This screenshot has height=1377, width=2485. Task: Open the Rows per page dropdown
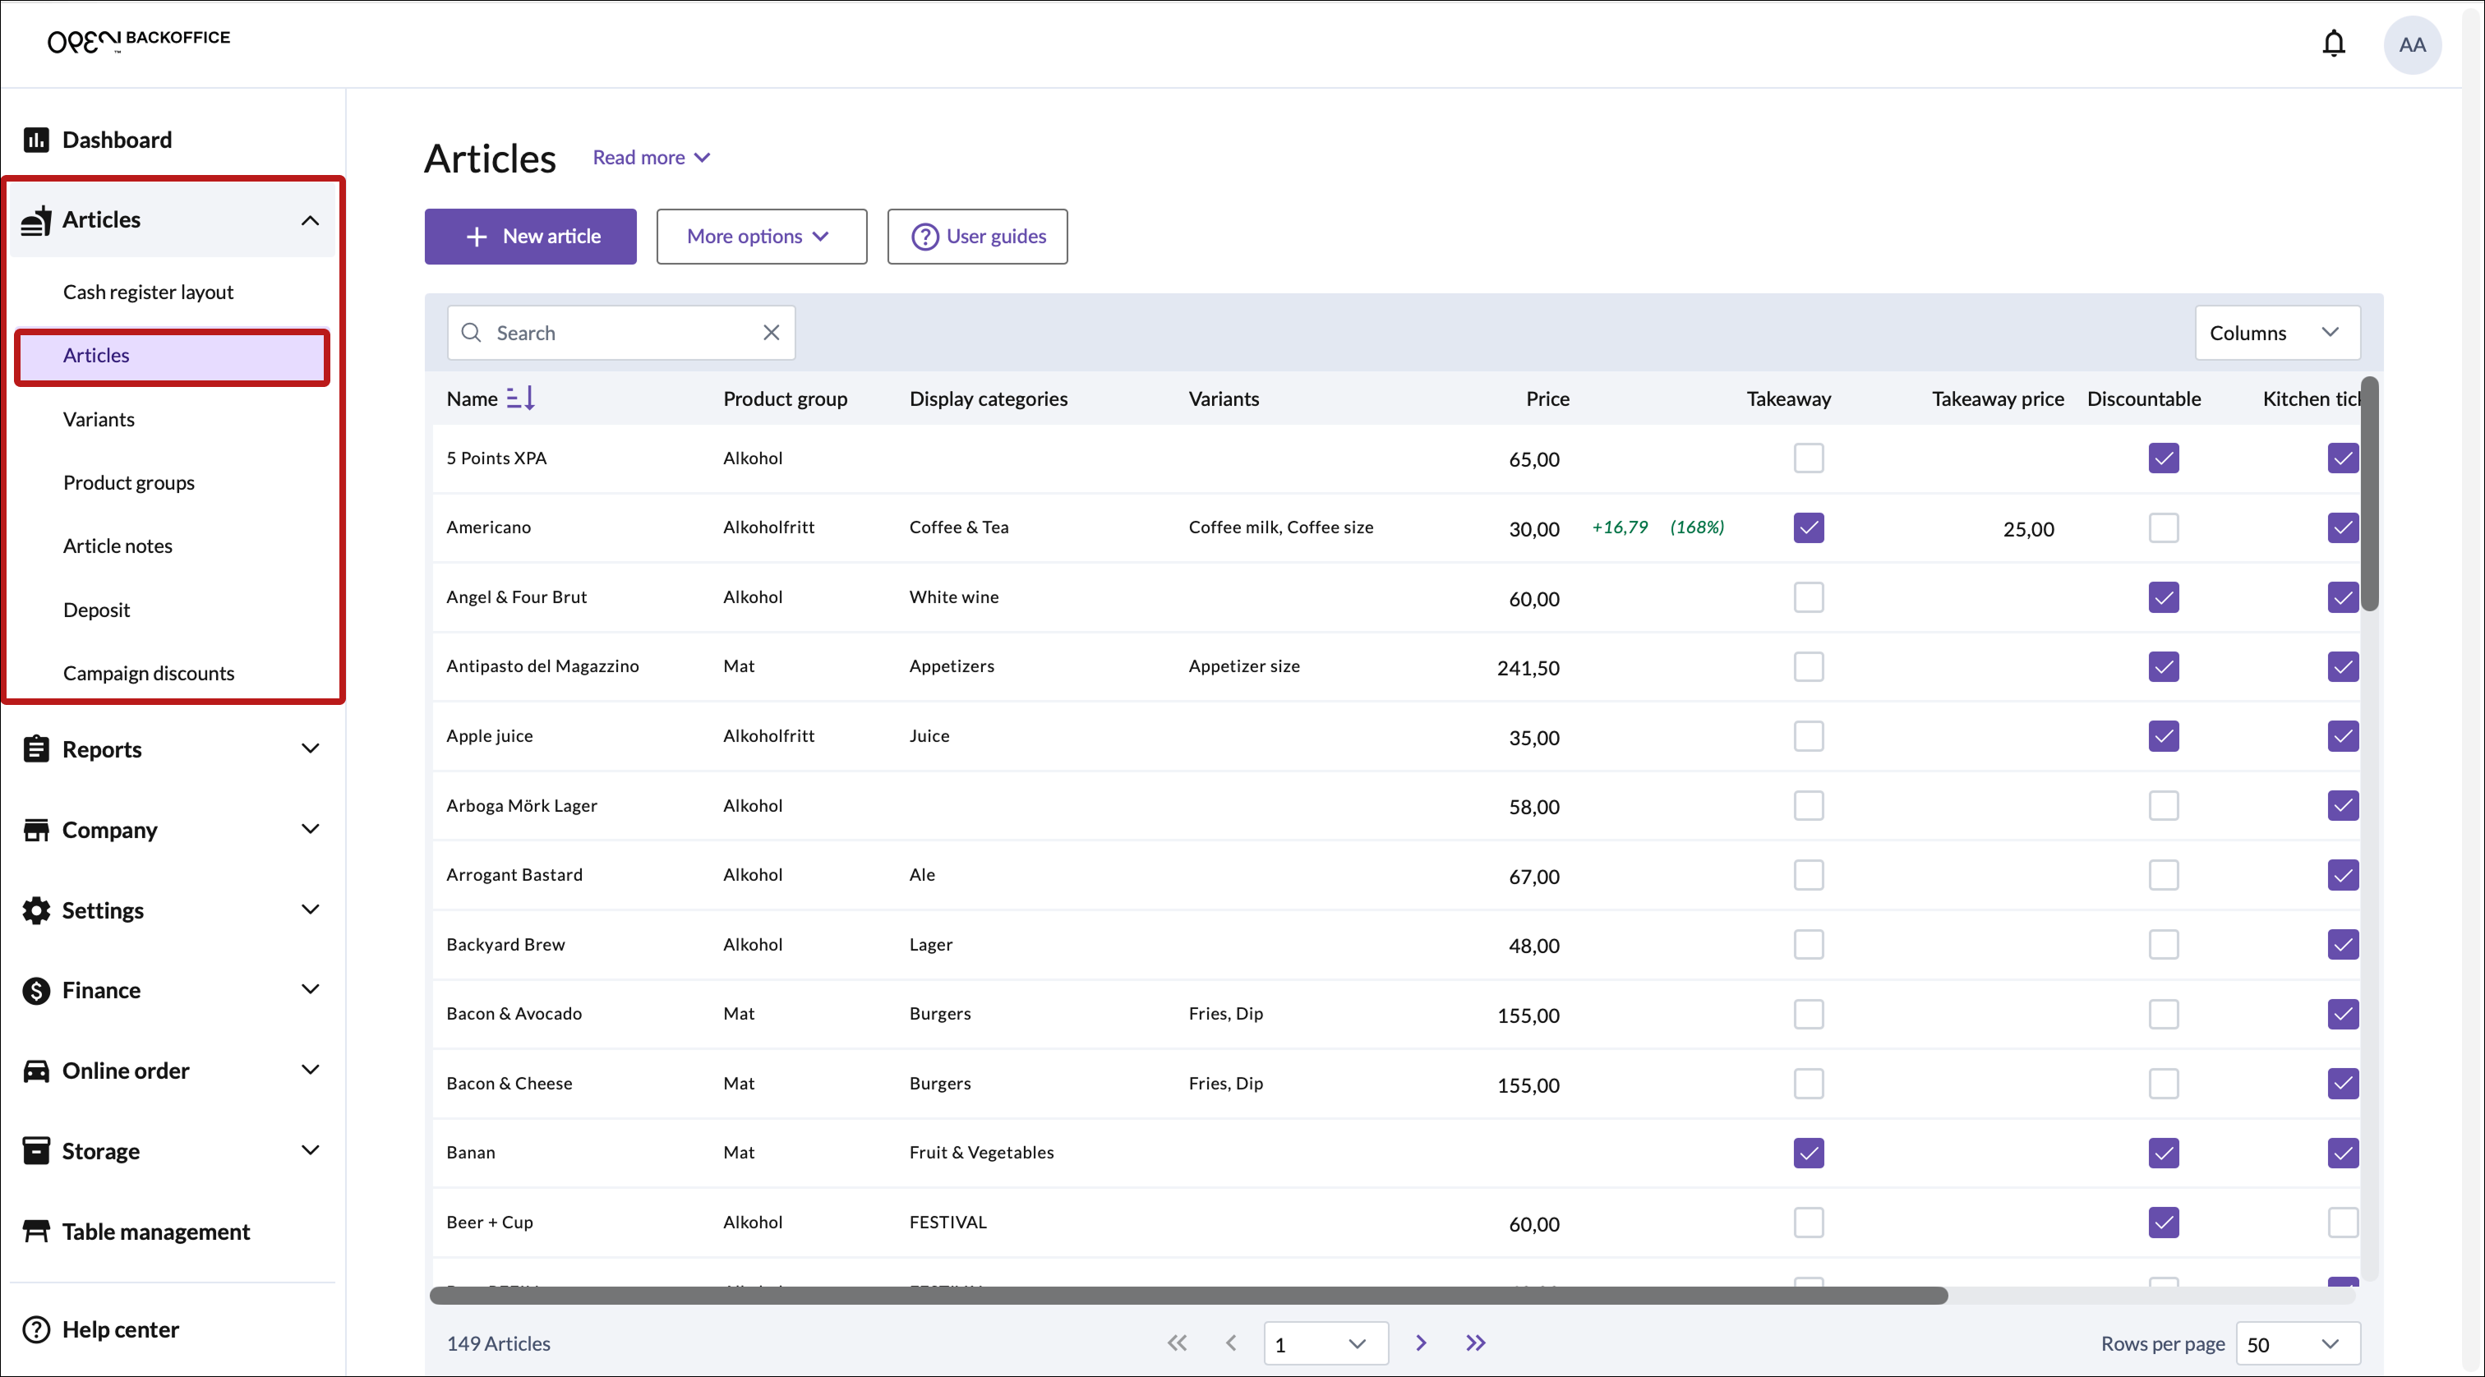coord(2297,1343)
